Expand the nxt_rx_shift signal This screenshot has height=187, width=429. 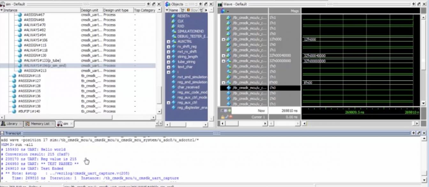[169, 52]
